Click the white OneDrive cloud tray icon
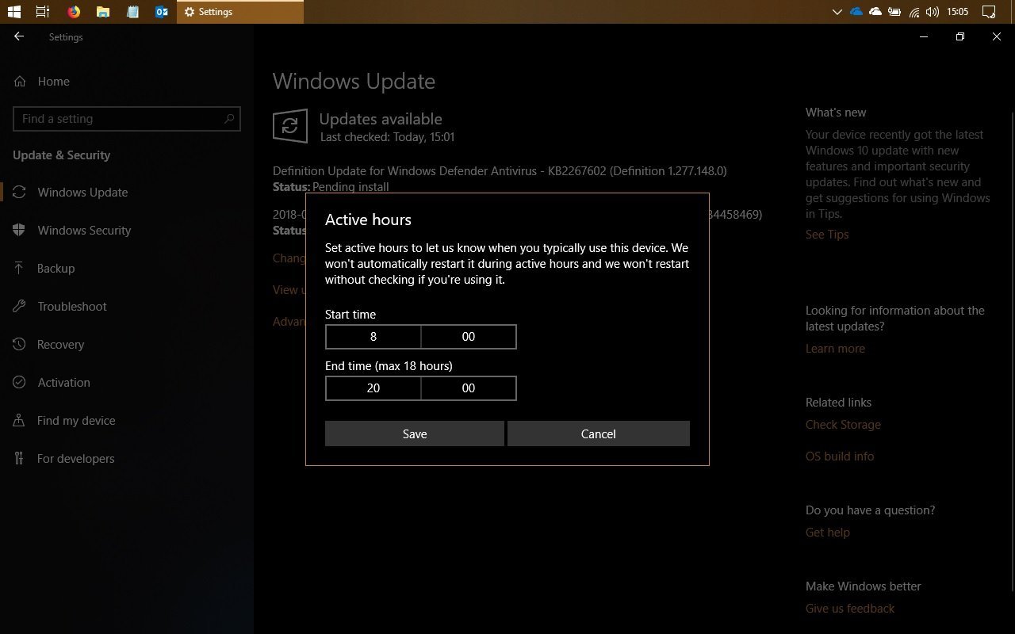Image resolution: width=1015 pixels, height=634 pixels. [x=875, y=12]
